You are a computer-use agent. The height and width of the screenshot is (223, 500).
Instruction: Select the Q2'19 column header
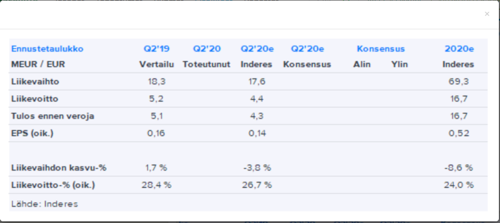(x=155, y=49)
